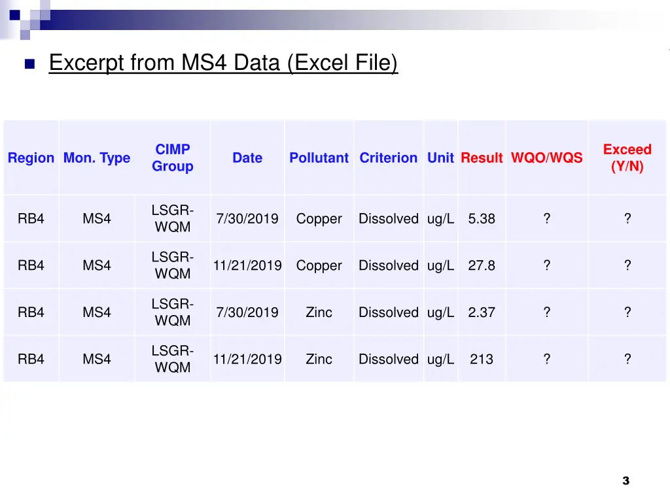Click slide page number 3
This screenshot has height=502, width=670.
click(626, 481)
